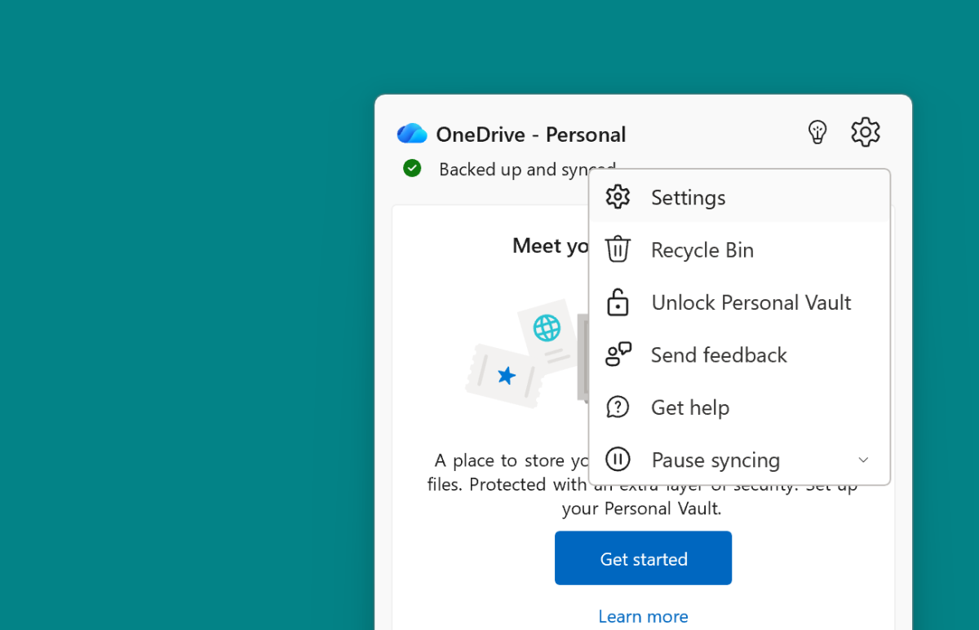Open the lightbulb tips icon
This screenshot has width=979, height=630.
tap(817, 132)
